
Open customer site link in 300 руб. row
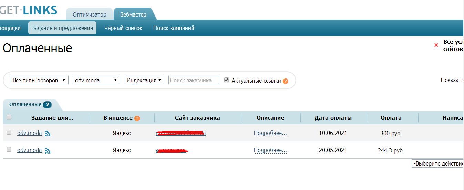pyautogui.click(x=181, y=133)
